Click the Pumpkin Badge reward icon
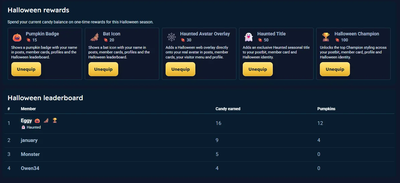Viewport: 400px width, 183px height. [x=17, y=37]
